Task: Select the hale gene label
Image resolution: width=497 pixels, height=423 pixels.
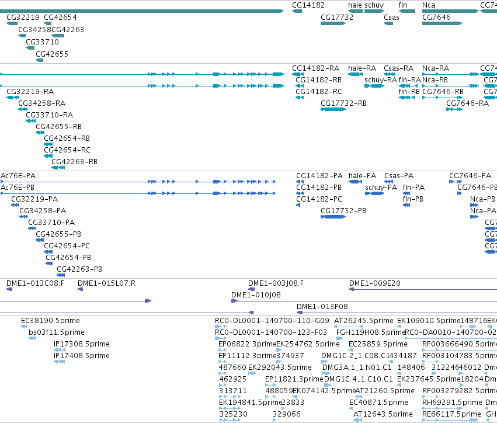Action: (354, 5)
